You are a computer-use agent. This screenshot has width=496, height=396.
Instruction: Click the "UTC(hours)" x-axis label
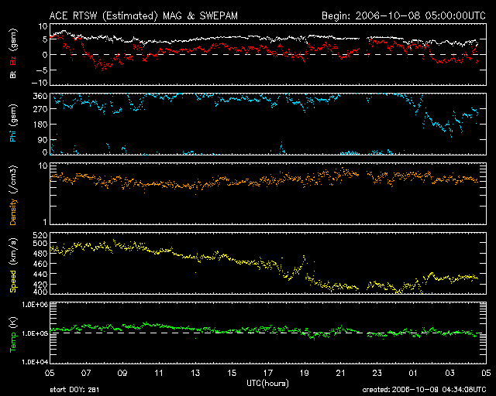click(x=267, y=384)
